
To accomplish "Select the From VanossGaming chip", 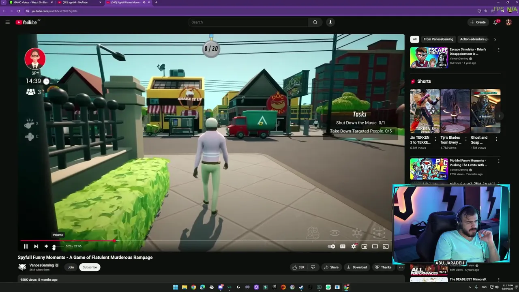I will click(438, 39).
